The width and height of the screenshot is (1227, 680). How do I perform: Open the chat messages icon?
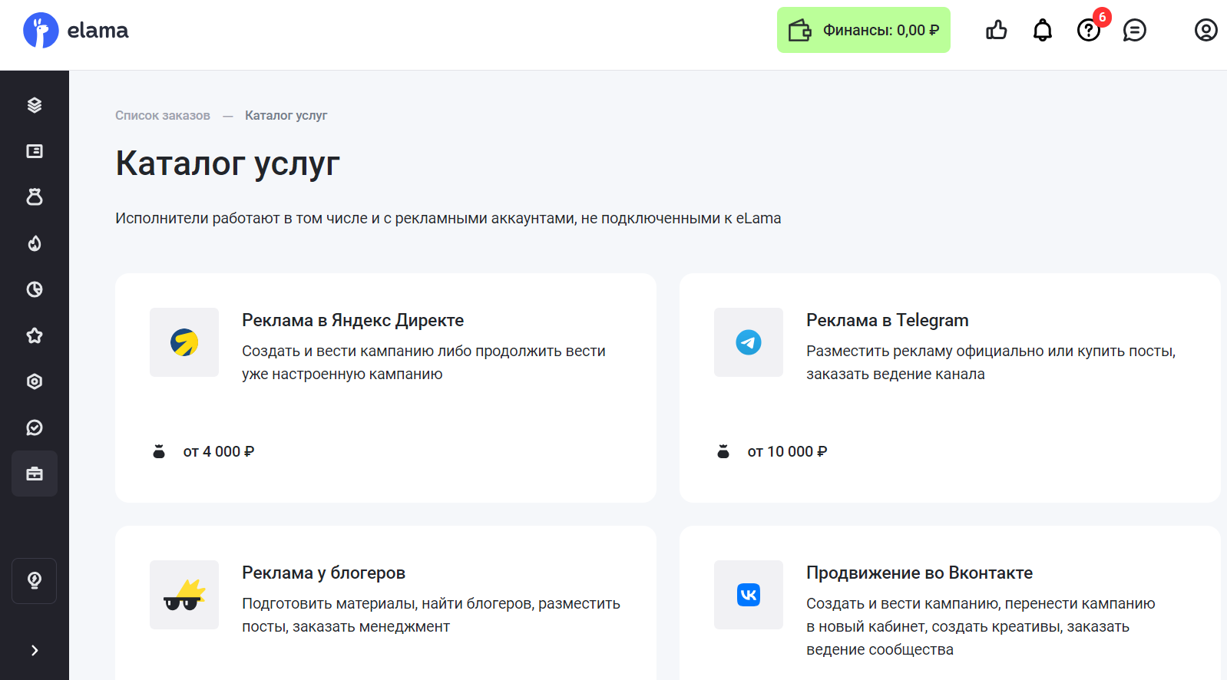1134,30
